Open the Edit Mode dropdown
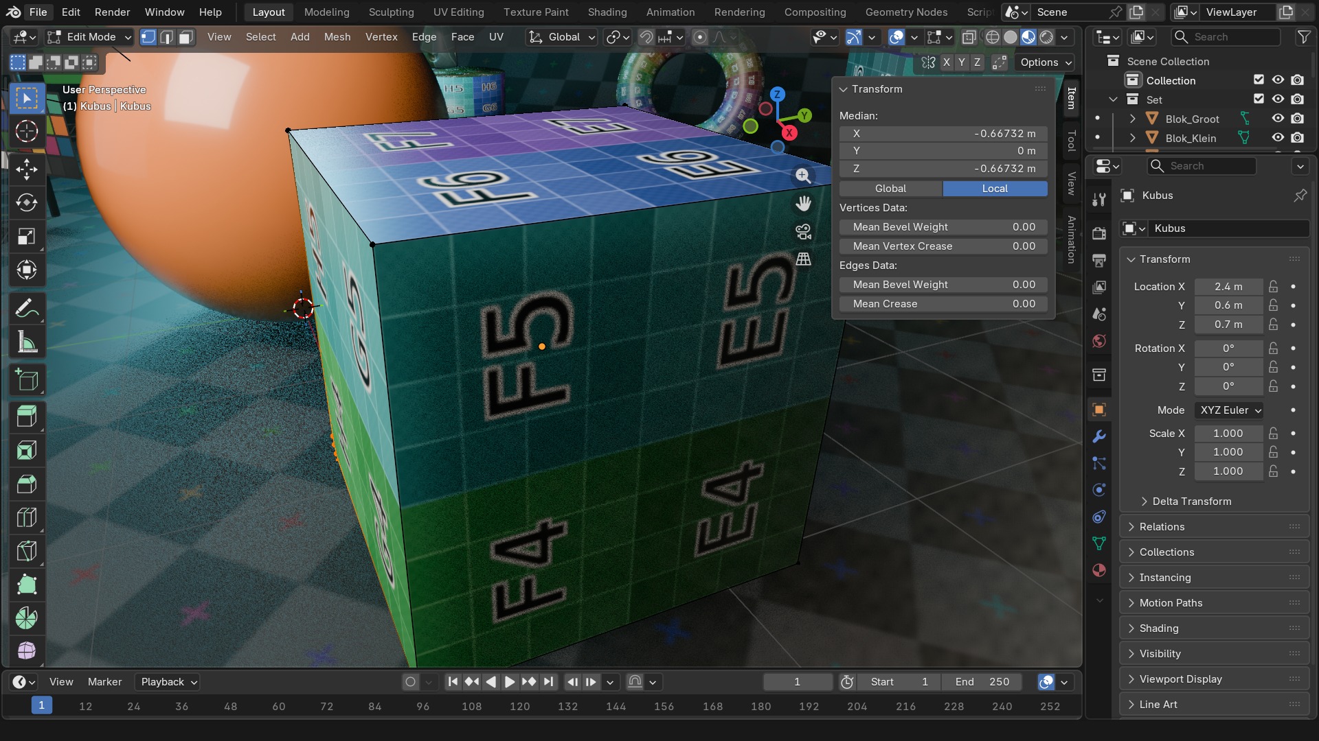The height and width of the screenshot is (741, 1319). click(x=89, y=37)
